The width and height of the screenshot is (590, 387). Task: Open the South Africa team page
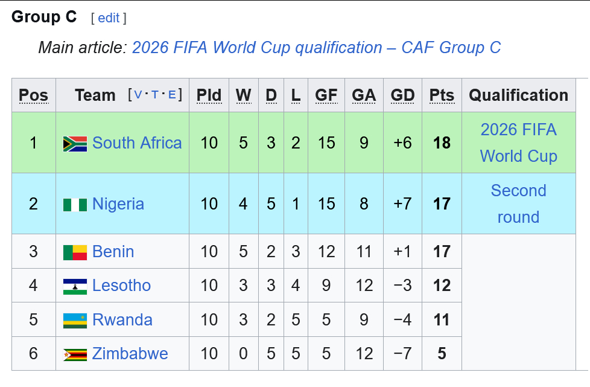tap(137, 143)
